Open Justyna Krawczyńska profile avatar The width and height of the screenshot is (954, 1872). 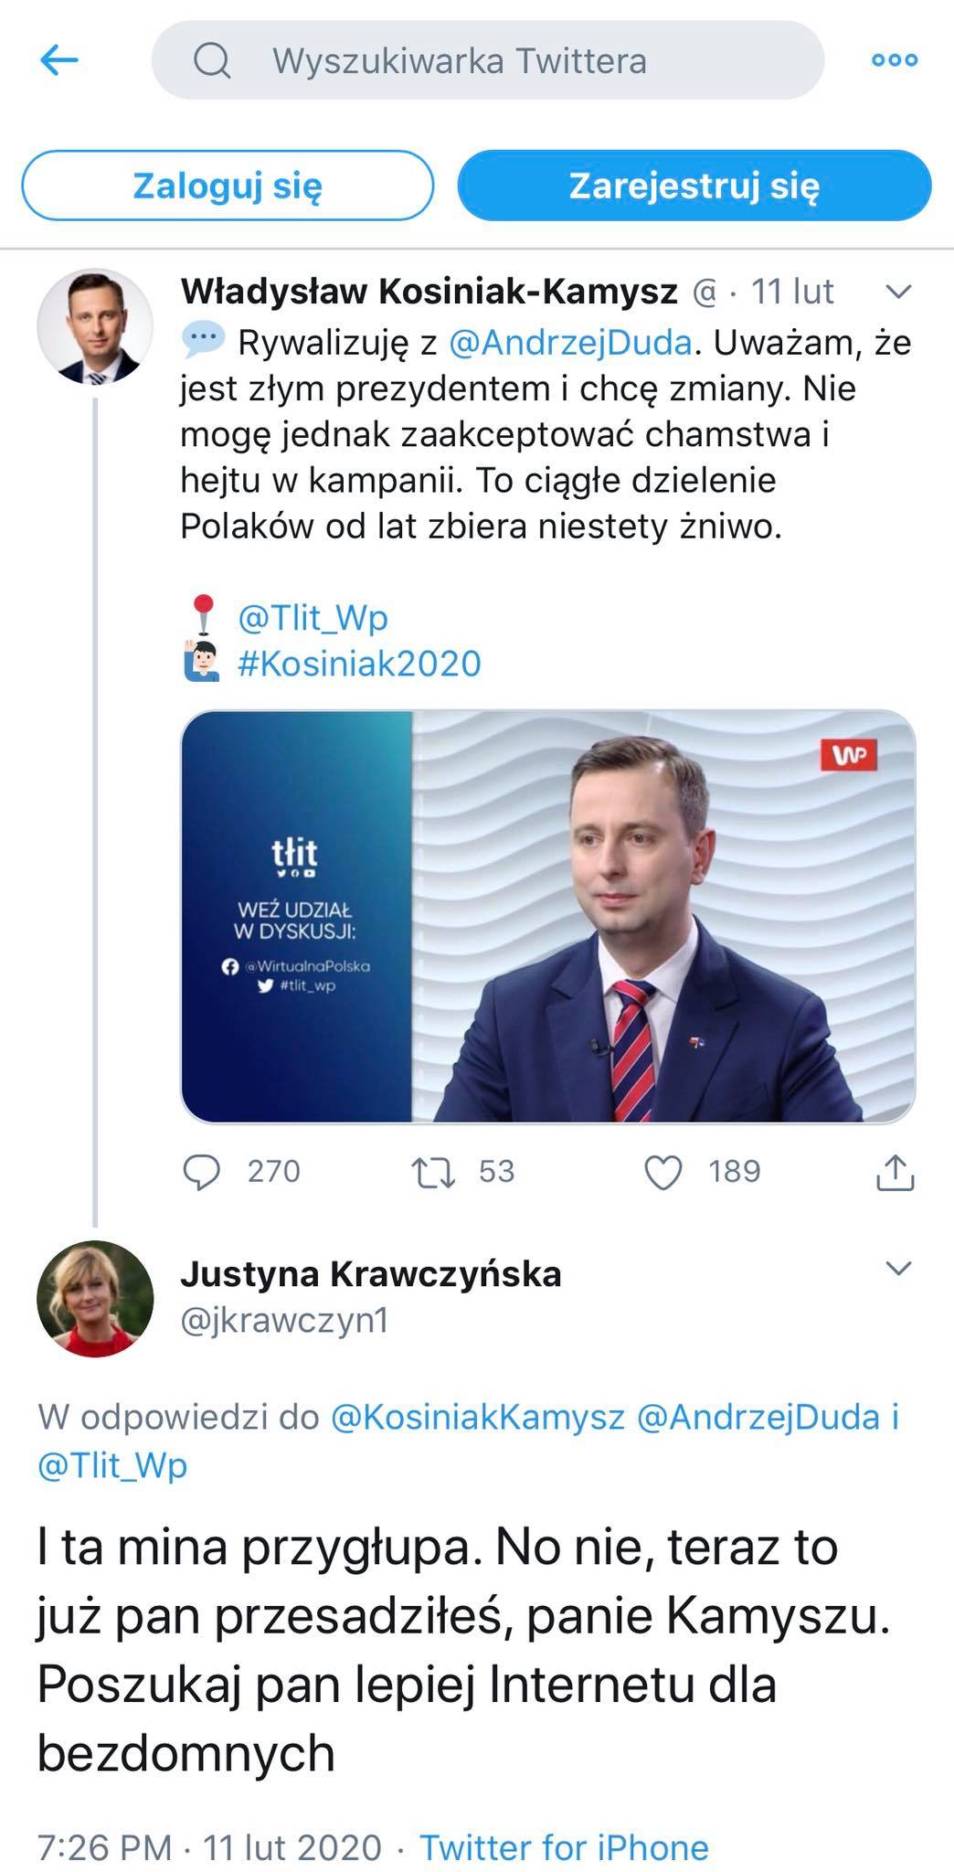(x=95, y=1299)
